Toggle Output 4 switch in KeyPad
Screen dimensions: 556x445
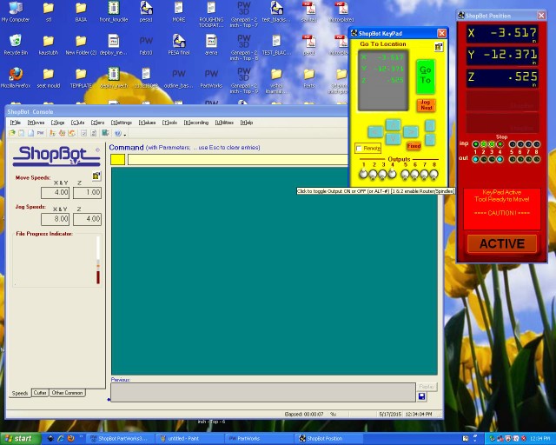392,174
